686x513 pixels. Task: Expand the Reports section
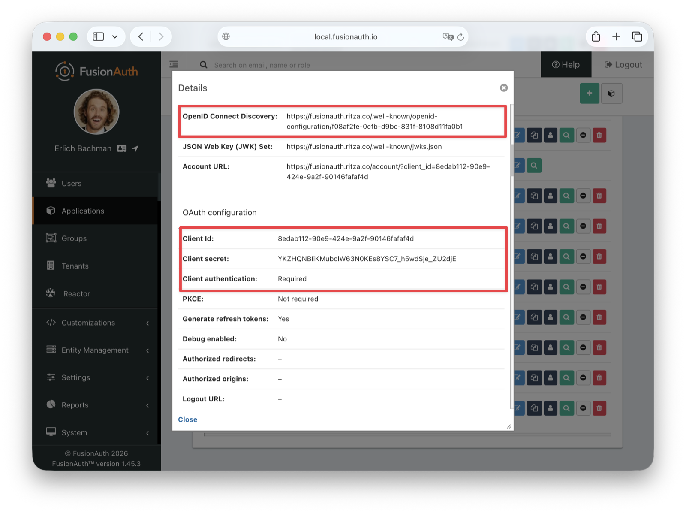click(x=75, y=405)
